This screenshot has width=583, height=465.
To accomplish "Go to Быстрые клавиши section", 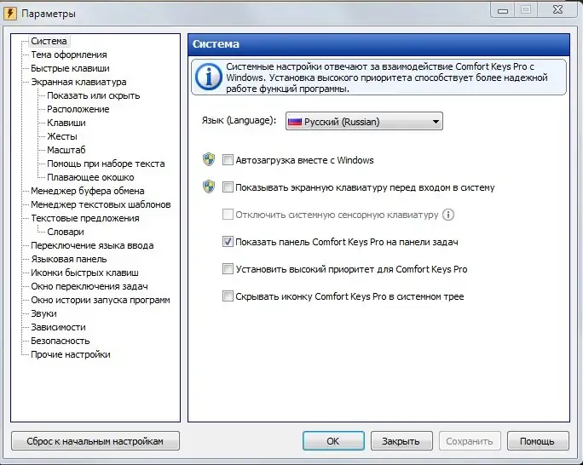I will [x=70, y=68].
